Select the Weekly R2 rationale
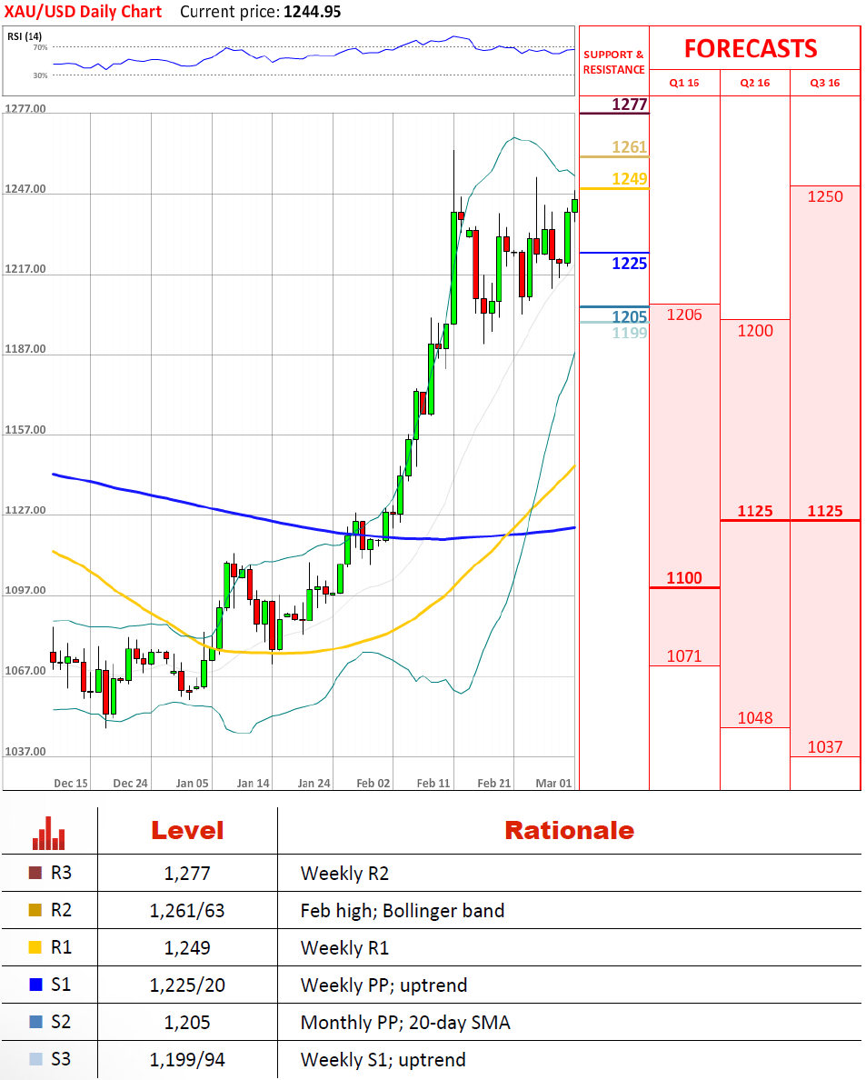This screenshot has width=866, height=1080. coord(345,874)
